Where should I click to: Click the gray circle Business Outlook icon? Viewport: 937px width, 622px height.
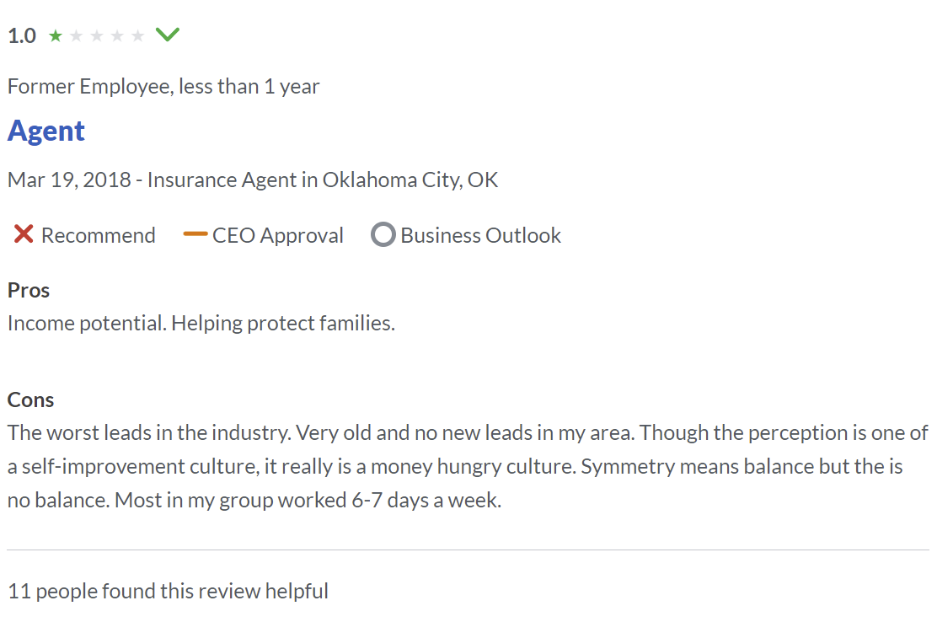(383, 235)
